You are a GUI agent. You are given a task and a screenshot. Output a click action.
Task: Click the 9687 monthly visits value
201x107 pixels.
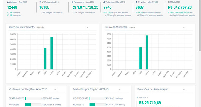coord(140,7)
